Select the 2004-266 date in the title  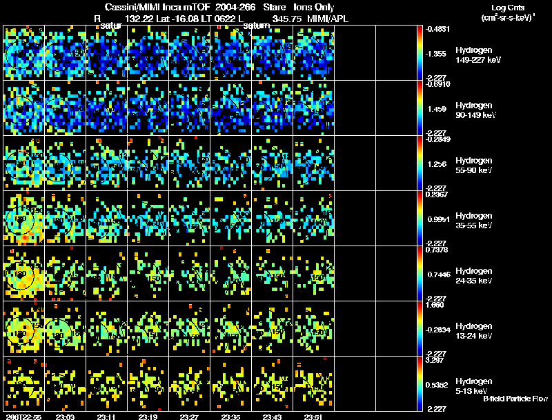235,8
